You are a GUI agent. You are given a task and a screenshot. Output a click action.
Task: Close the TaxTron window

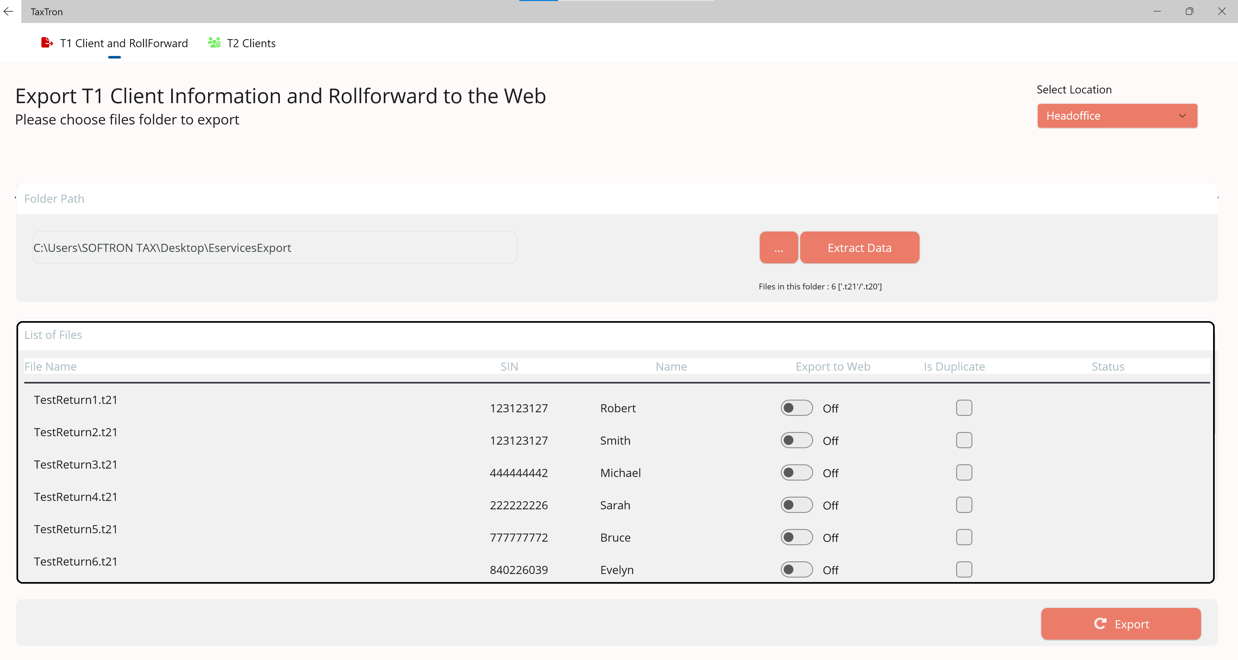click(x=1221, y=11)
